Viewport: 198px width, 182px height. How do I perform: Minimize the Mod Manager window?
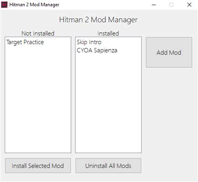154,5
